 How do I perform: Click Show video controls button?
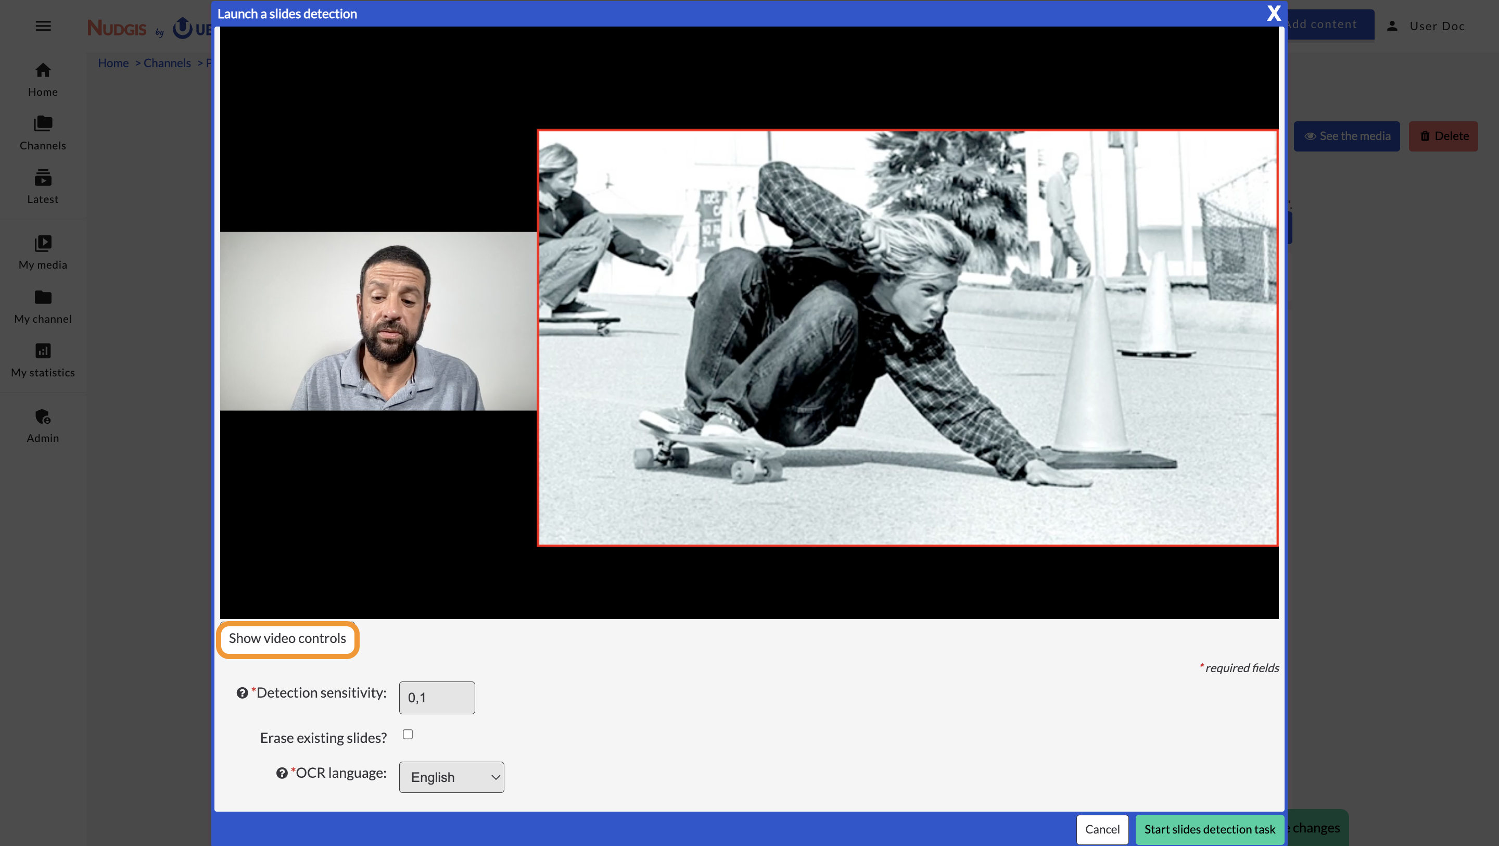tap(287, 639)
